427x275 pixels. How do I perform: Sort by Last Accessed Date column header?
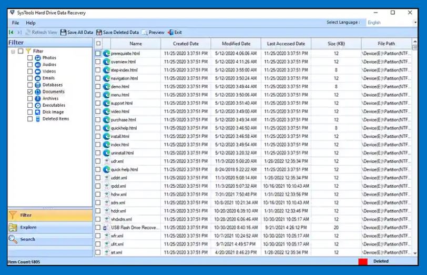click(286, 44)
